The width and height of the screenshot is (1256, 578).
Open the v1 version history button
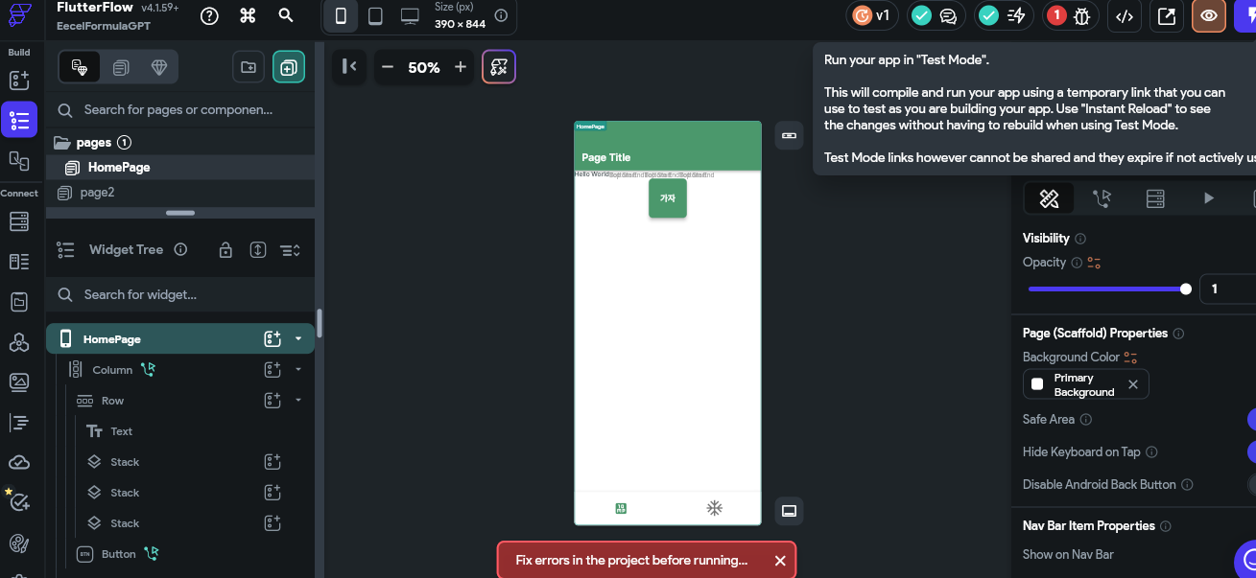coord(872,15)
